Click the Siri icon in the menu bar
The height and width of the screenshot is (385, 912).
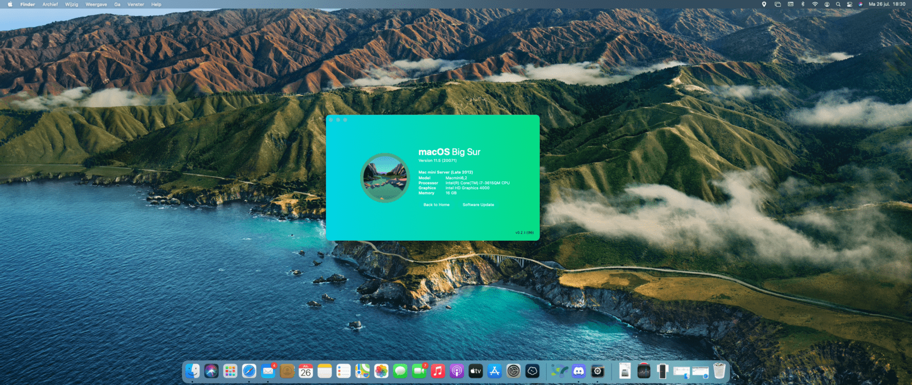tap(861, 4)
